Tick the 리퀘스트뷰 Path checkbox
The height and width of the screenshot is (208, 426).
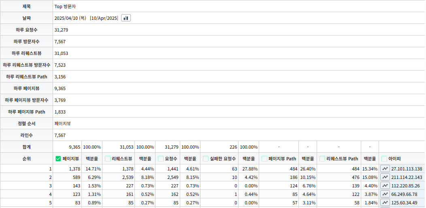(322, 159)
